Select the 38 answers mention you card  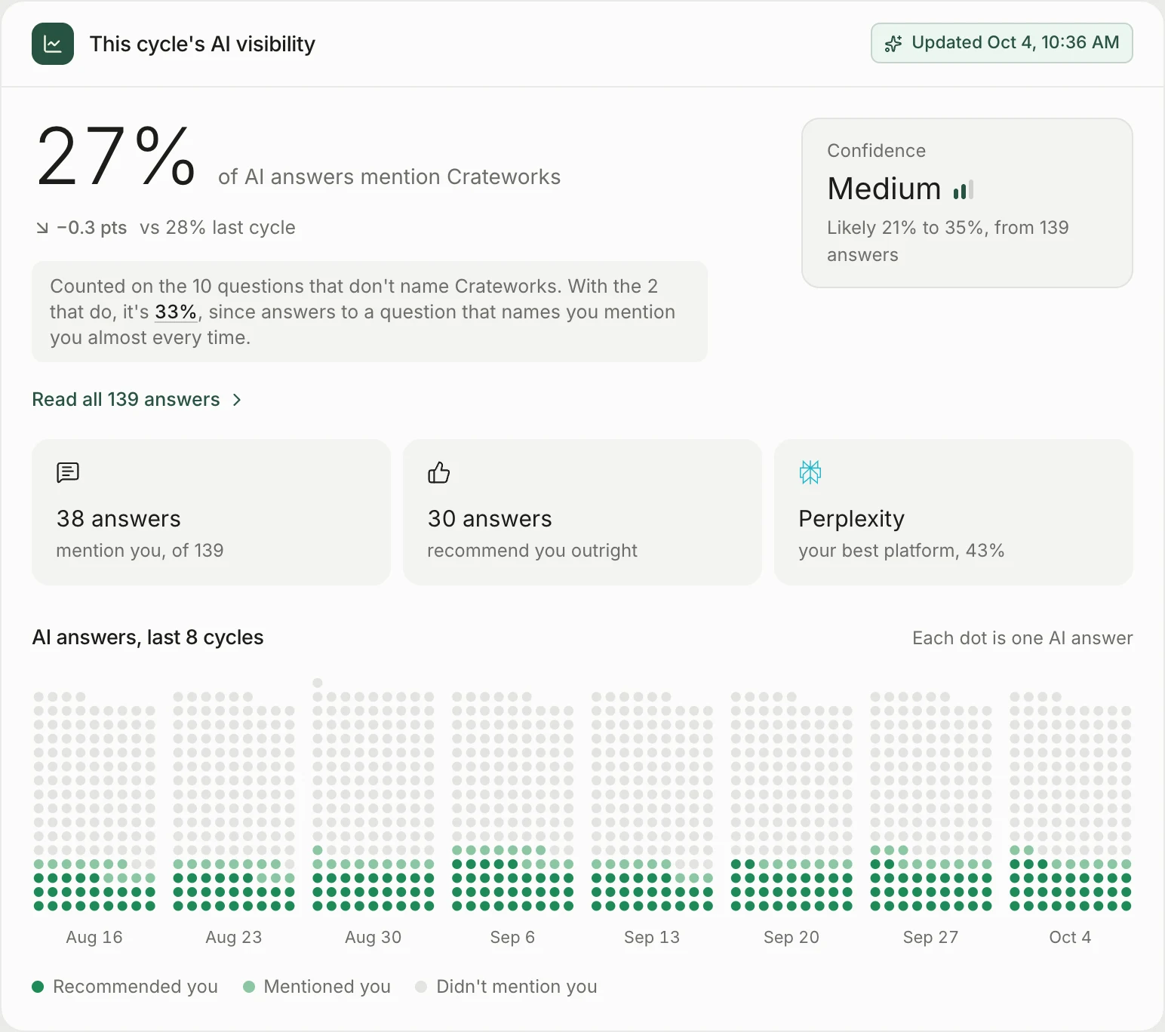[x=211, y=512]
